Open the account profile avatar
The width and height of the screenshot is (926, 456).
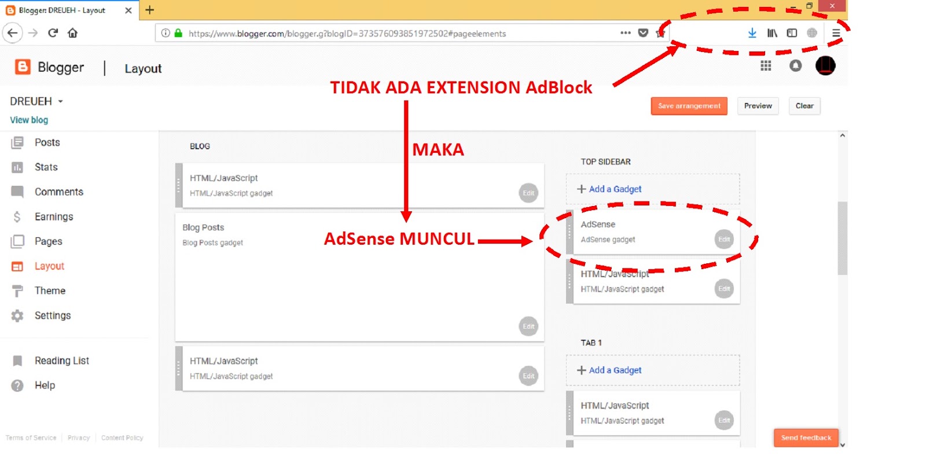[825, 65]
